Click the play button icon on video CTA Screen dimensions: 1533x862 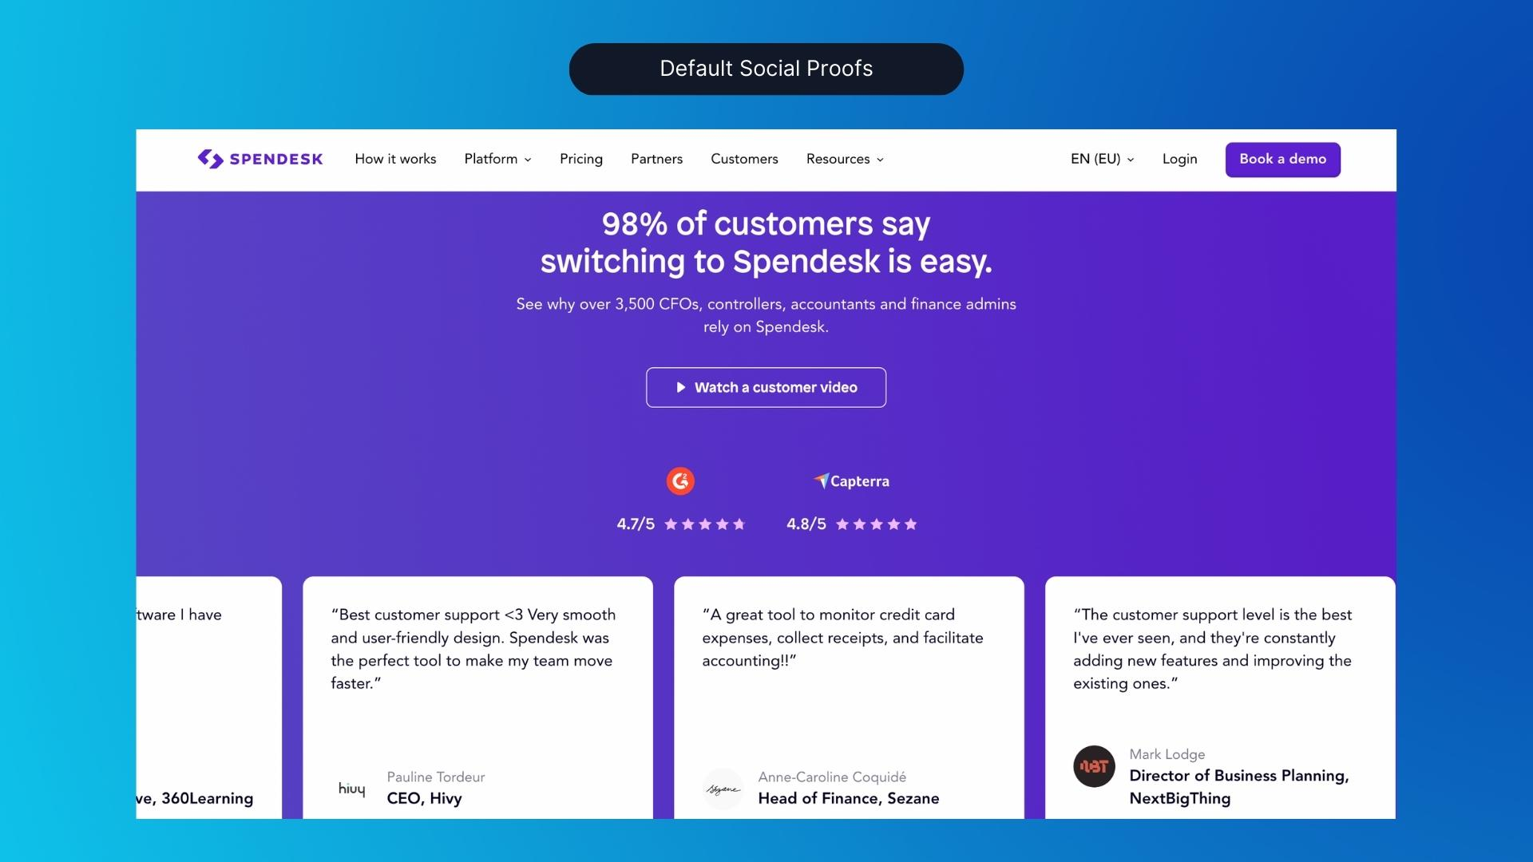pyautogui.click(x=680, y=387)
